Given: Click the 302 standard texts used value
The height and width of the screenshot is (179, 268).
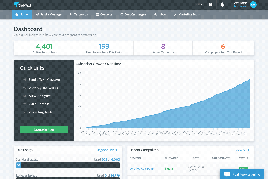Looking at the screenshot, I should tap(104, 159).
